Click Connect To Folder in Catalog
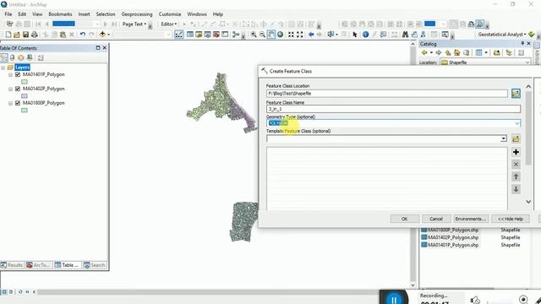The width and height of the screenshot is (541, 304). click(497, 52)
